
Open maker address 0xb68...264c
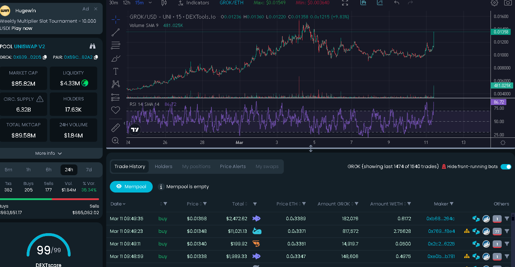pyautogui.click(x=440, y=218)
